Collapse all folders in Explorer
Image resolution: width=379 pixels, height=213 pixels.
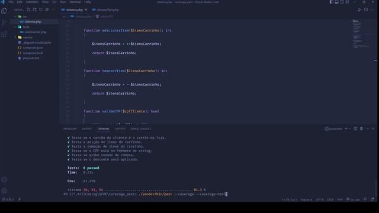click(x=47, y=9)
